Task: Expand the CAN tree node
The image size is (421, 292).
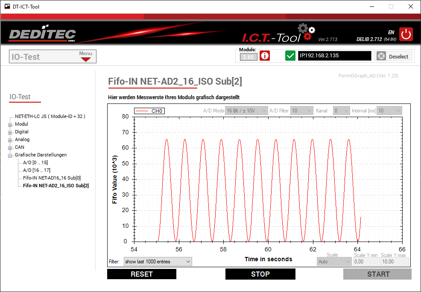Action: (x=10, y=147)
